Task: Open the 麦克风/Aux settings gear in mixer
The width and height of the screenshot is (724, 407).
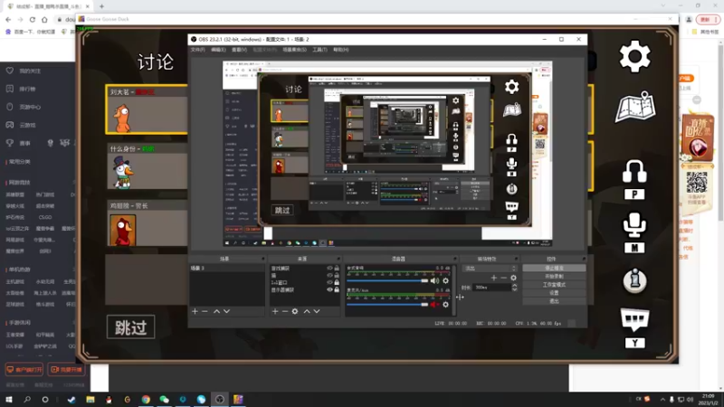Action: pyautogui.click(x=445, y=305)
